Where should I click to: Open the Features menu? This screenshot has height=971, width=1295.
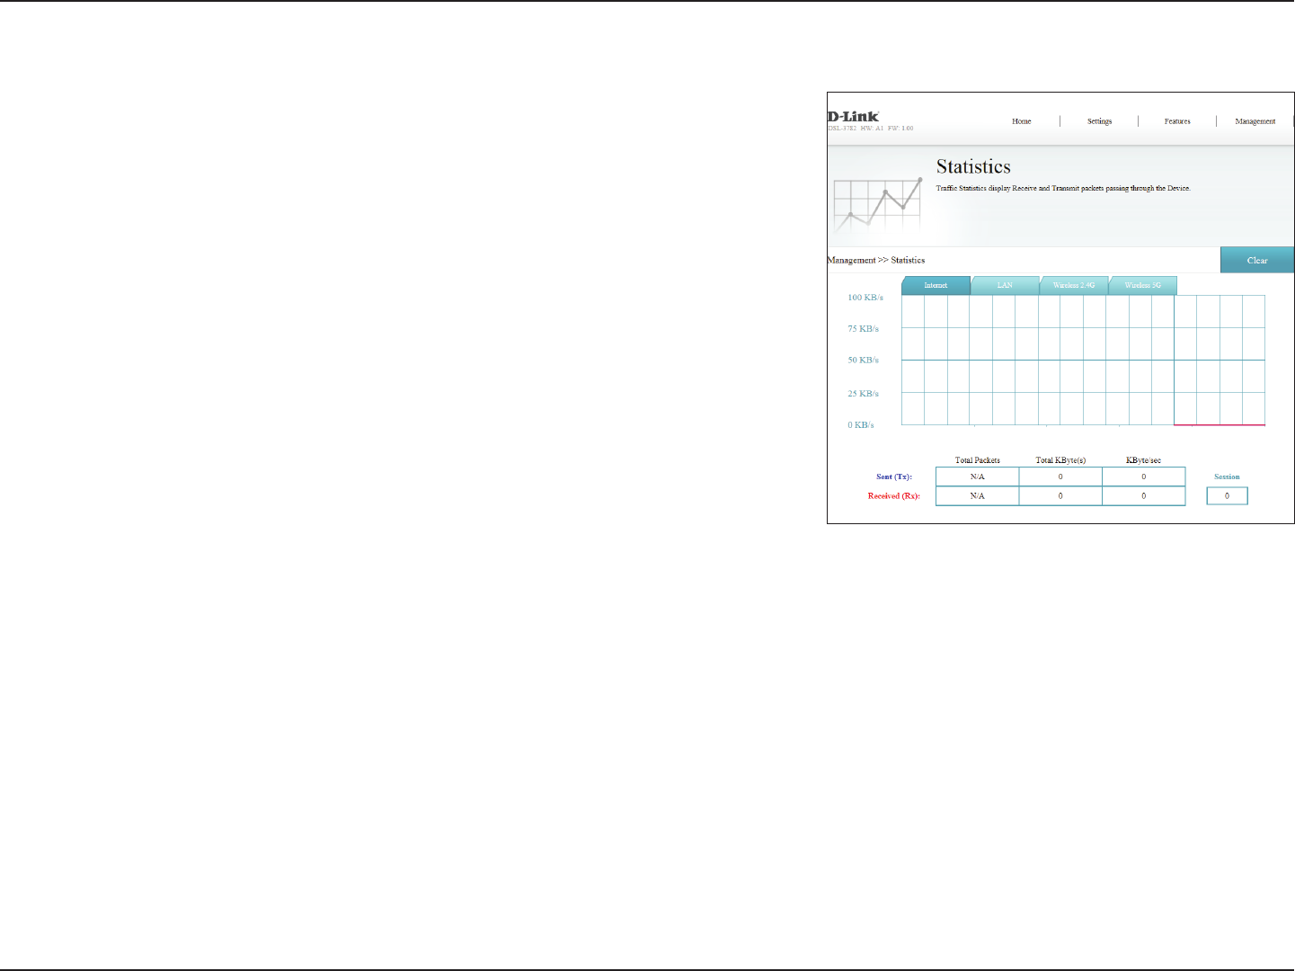1177,121
